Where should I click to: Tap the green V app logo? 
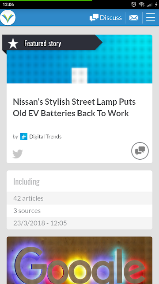(x=8, y=18)
